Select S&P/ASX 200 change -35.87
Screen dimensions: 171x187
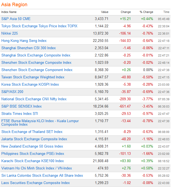126,92
